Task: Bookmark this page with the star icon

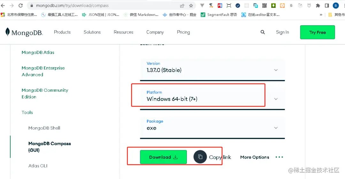Action: pyautogui.click(x=191, y=5)
